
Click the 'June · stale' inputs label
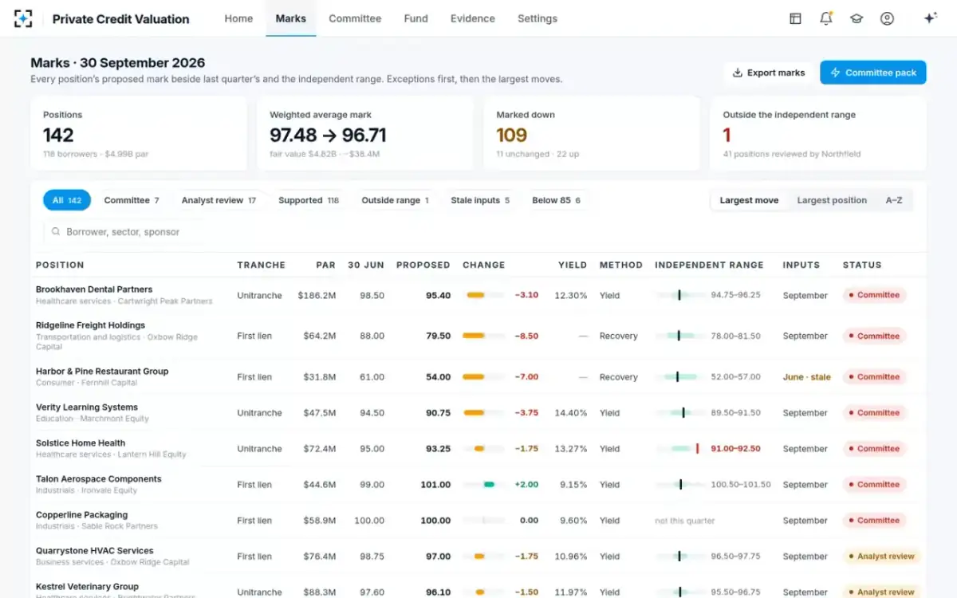click(807, 377)
